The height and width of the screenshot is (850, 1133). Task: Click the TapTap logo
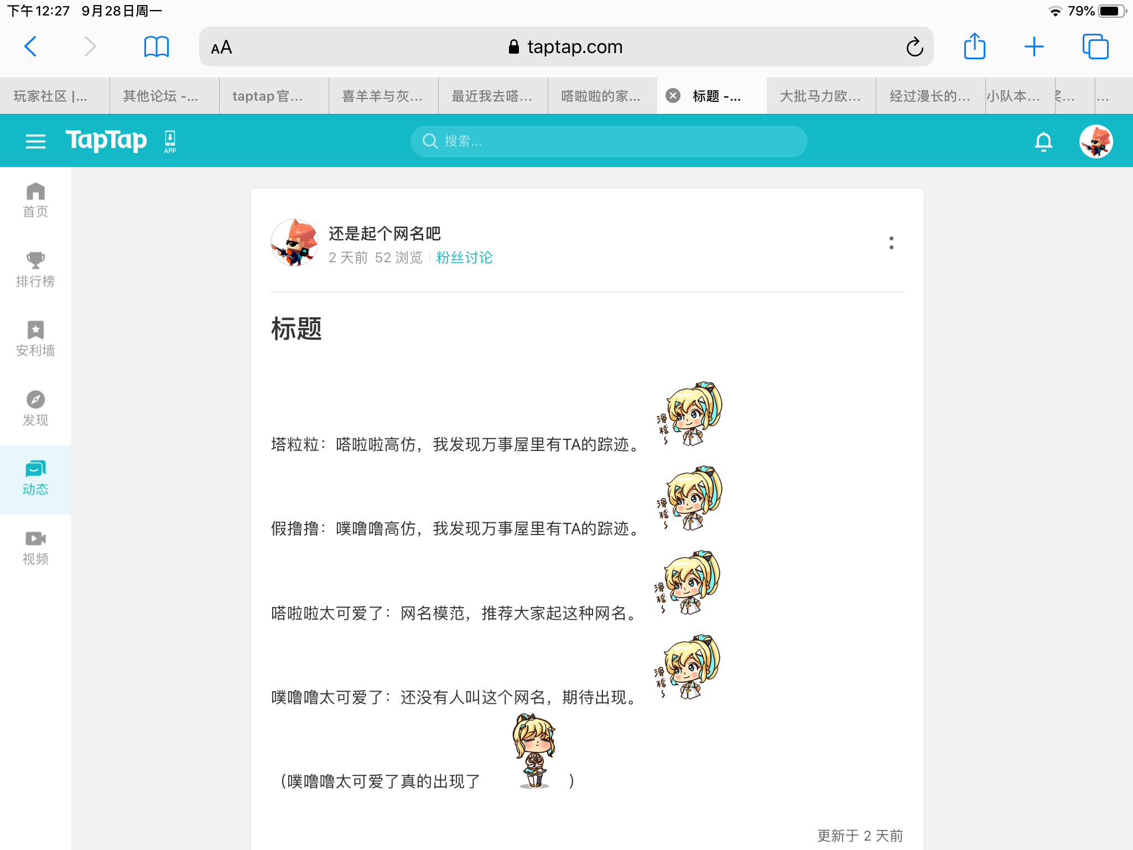(106, 140)
